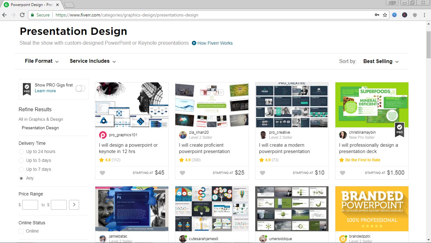
Task: Favorite the pro_creative gig with the heart
Action: (x=262, y=173)
